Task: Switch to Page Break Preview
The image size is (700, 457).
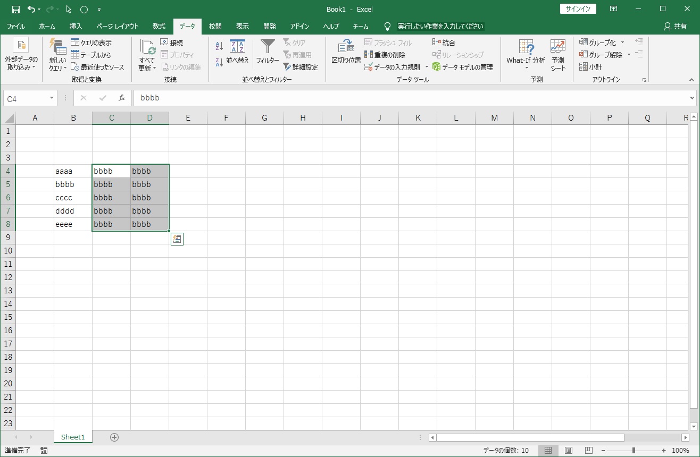Action: point(589,450)
